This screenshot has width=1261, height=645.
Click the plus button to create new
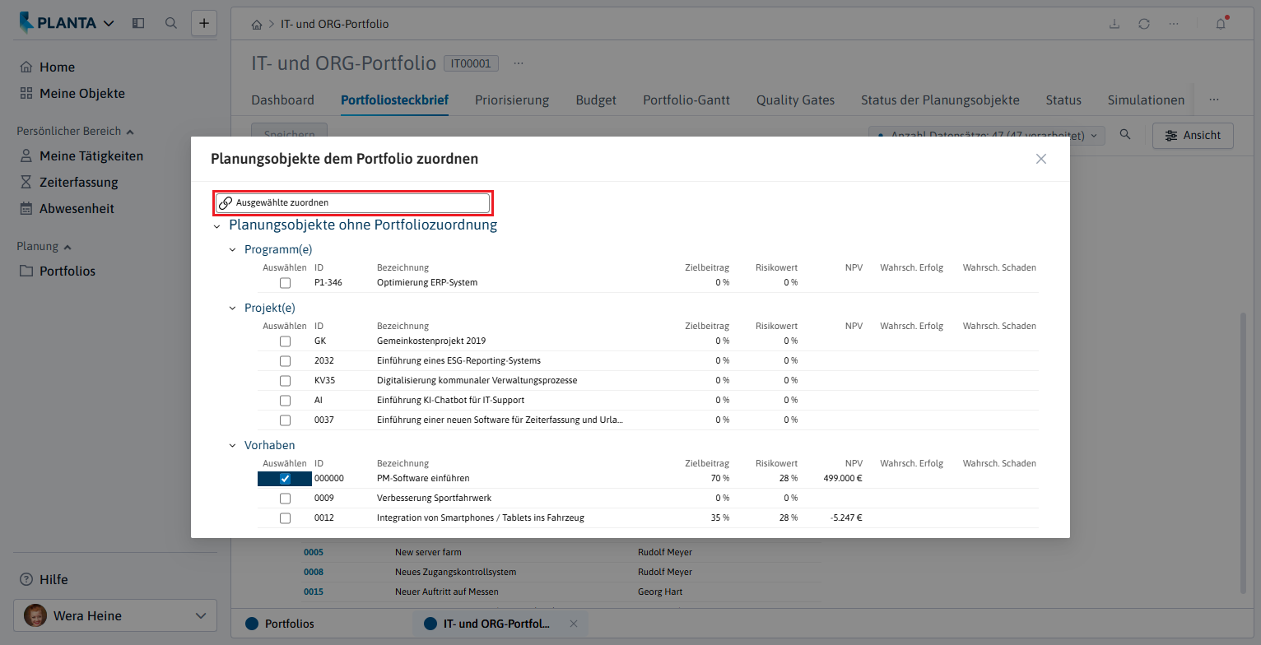[x=204, y=23]
